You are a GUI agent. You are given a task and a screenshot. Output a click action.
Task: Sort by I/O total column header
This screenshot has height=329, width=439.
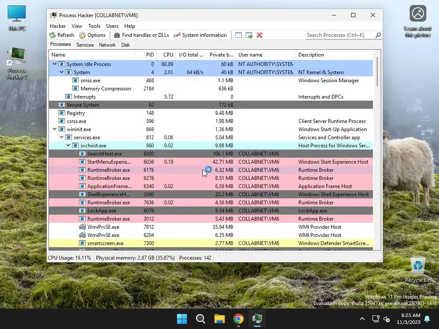tap(191, 55)
